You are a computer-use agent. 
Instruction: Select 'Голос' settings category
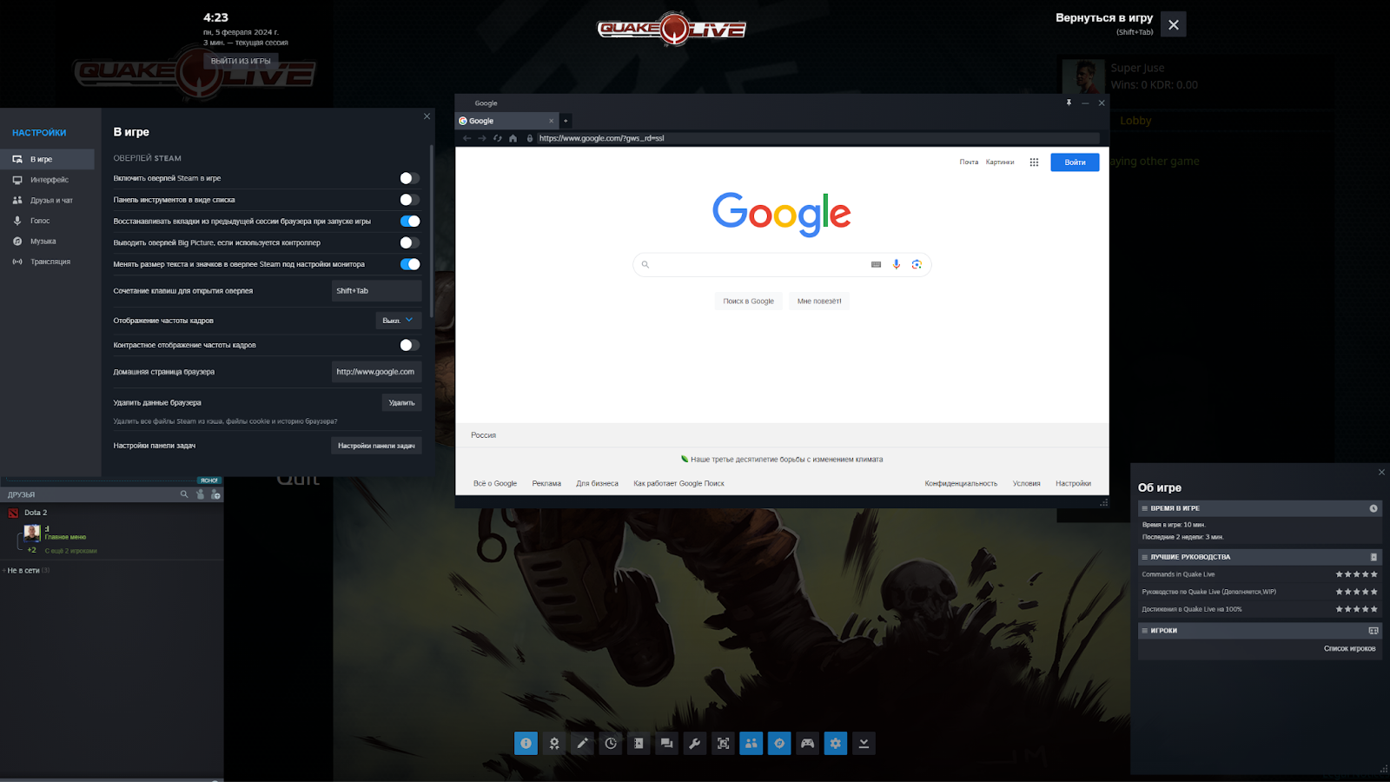[x=47, y=221]
